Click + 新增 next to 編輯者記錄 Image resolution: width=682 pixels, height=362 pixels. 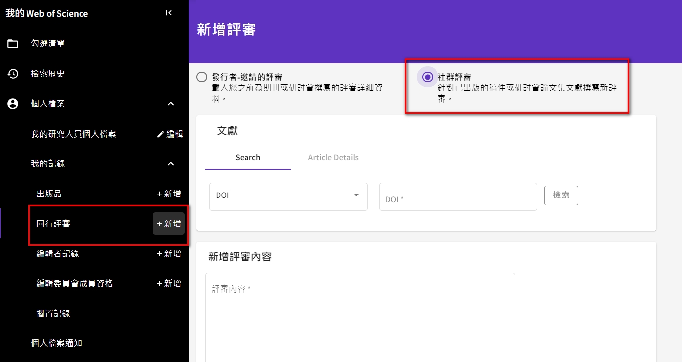pyautogui.click(x=169, y=253)
